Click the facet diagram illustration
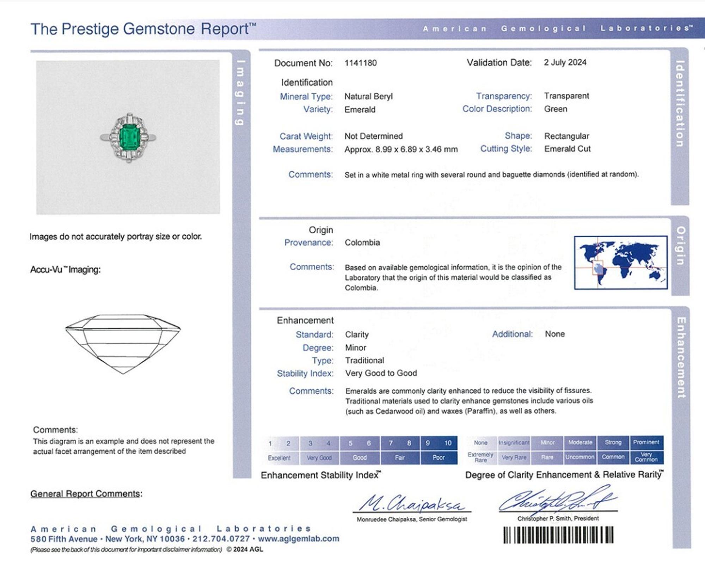Viewport: 705px width, 565px height. click(123, 344)
